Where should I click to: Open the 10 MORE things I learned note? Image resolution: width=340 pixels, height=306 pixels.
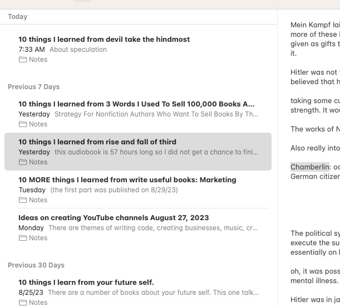pyautogui.click(x=127, y=180)
